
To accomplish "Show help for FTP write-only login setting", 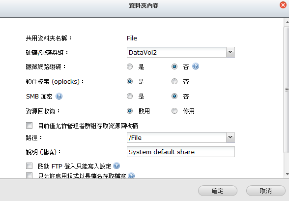I will (116, 166).
